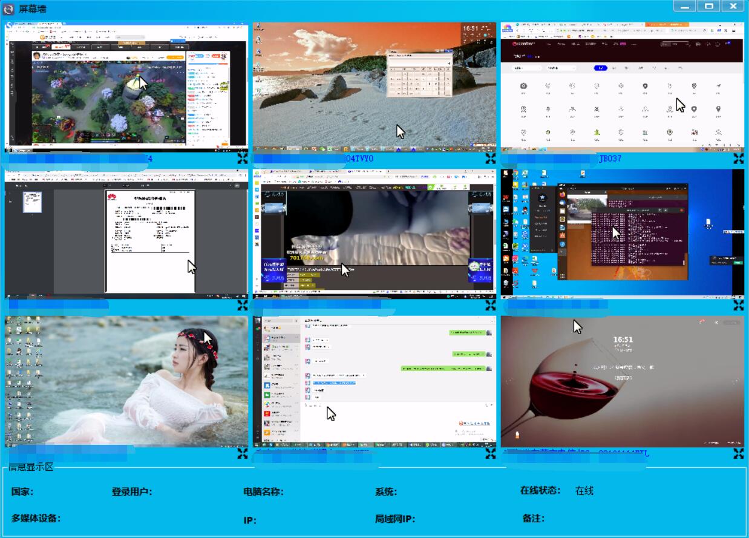Click expand icon under the video player screen

coord(490,306)
